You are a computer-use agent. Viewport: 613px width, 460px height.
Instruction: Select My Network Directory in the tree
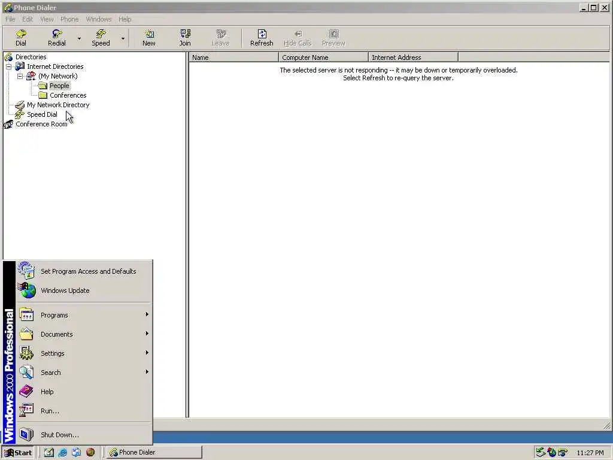[x=58, y=105]
